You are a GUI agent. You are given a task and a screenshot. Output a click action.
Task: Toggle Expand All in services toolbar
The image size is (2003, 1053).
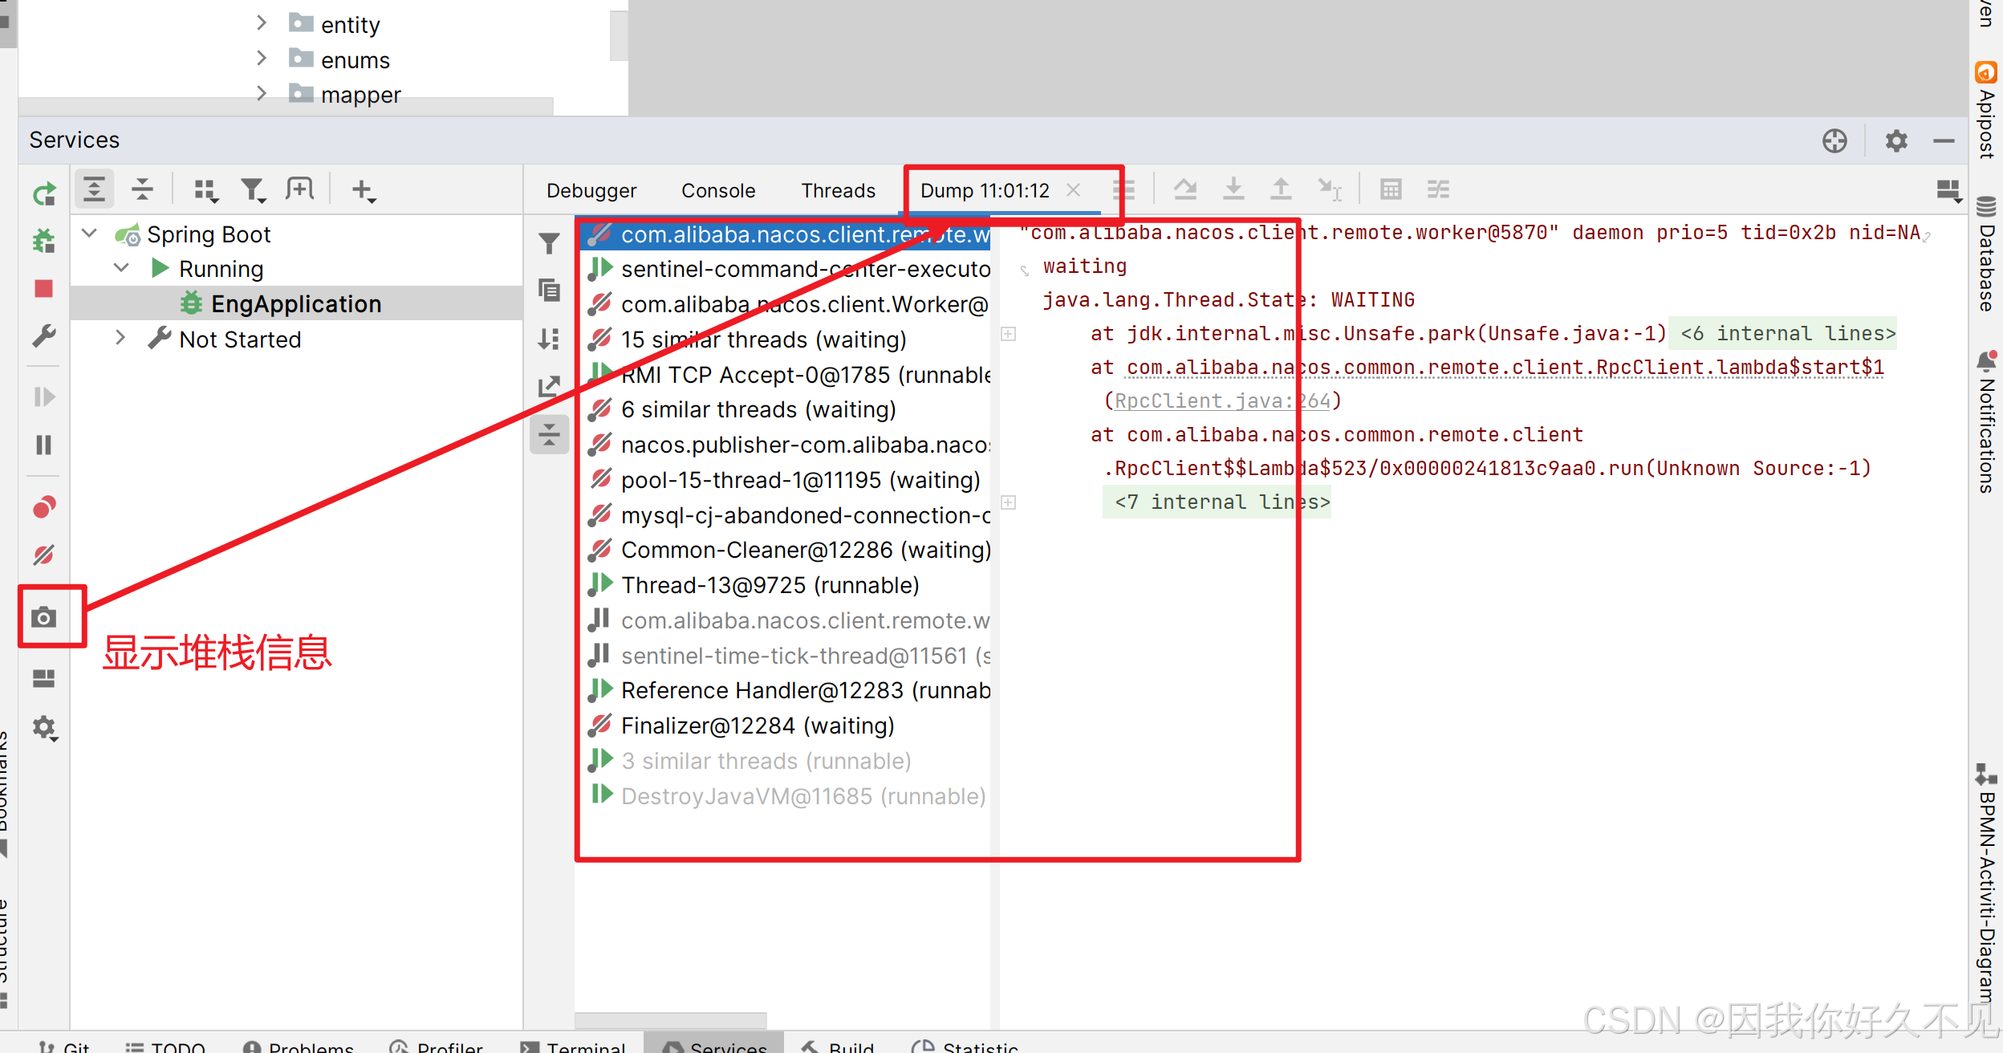click(94, 190)
